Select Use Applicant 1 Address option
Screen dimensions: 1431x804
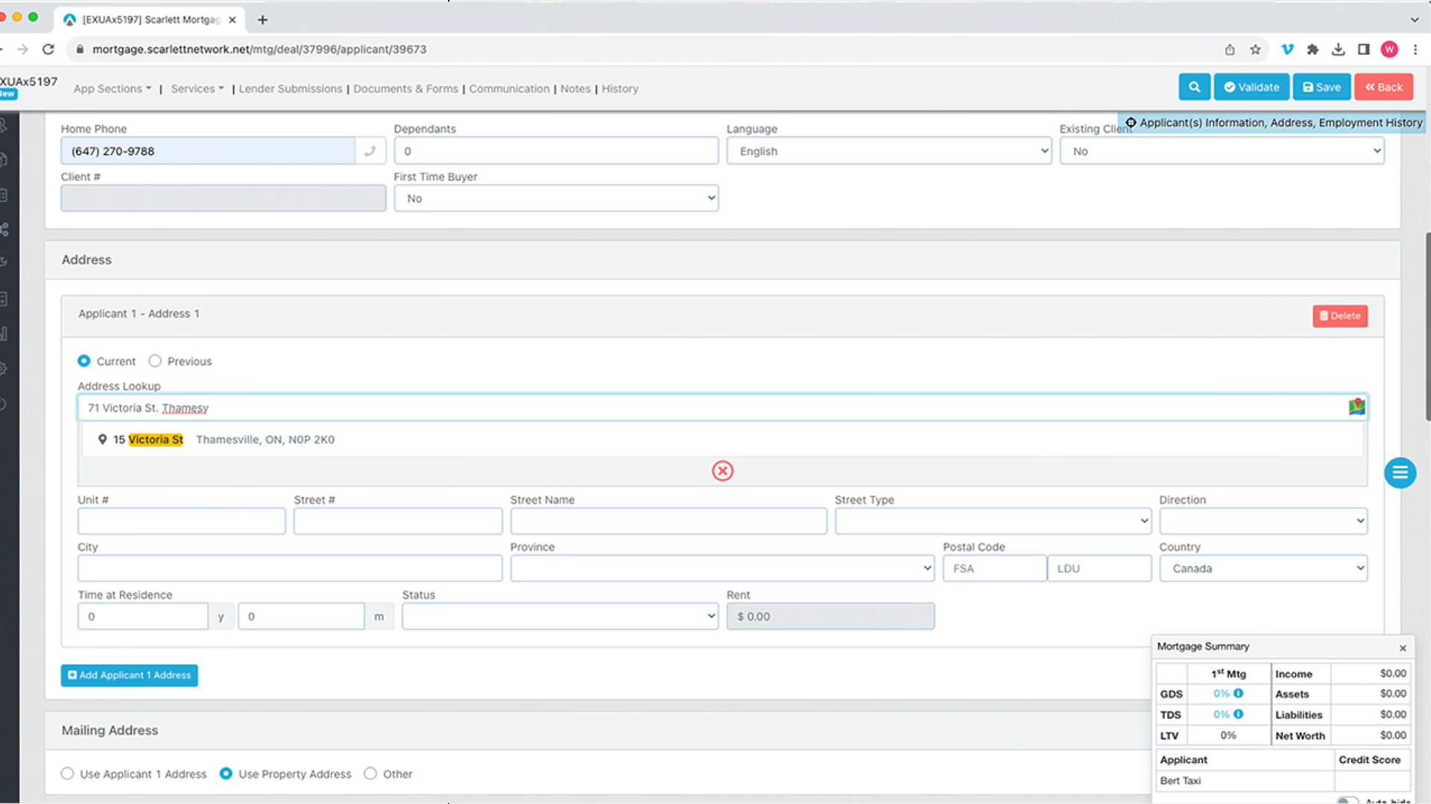(68, 773)
